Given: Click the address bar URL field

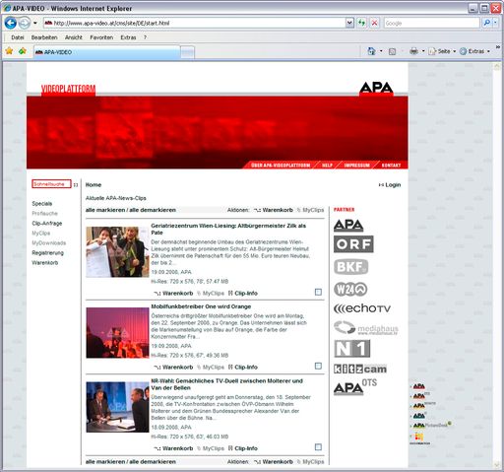Looking at the screenshot, I should (194, 23).
